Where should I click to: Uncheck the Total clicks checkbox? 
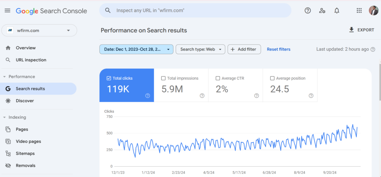tap(109, 78)
